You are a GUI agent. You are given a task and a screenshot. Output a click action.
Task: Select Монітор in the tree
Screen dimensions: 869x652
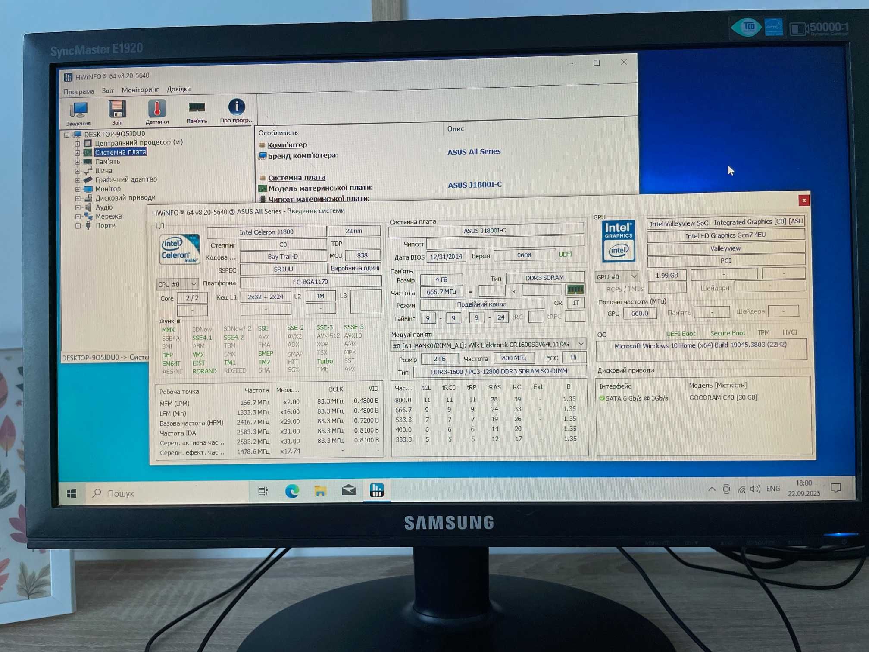pos(108,189)
